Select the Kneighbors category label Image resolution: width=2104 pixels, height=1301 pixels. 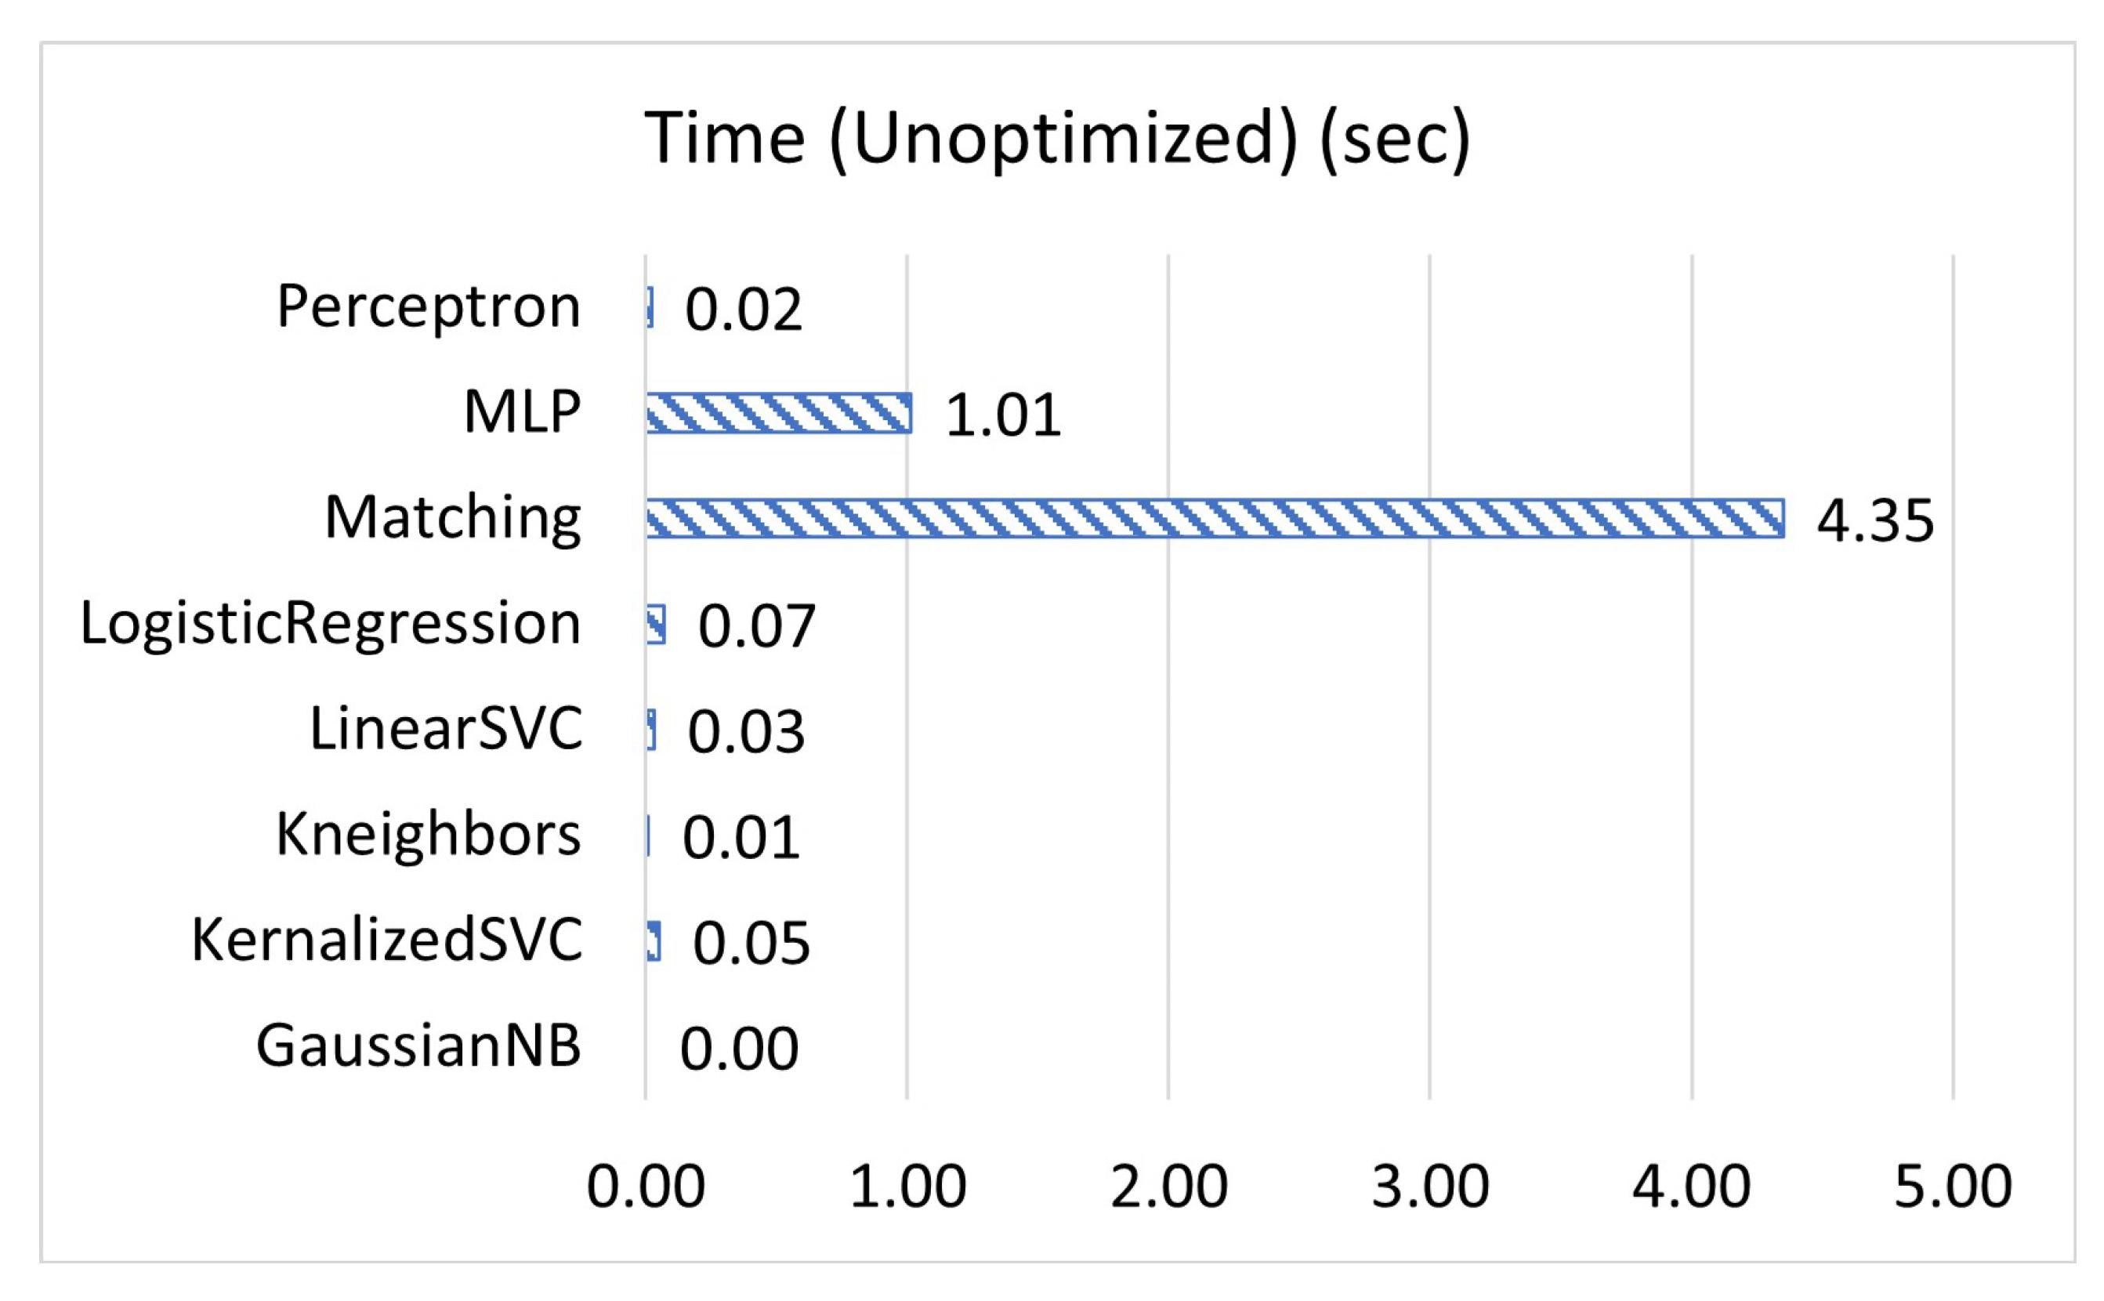[x=429, y=835]
